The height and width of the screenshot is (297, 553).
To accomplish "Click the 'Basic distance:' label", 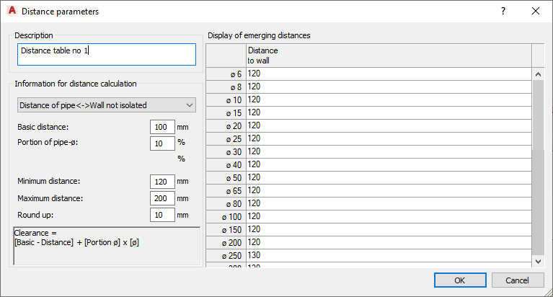I will 43,127.
